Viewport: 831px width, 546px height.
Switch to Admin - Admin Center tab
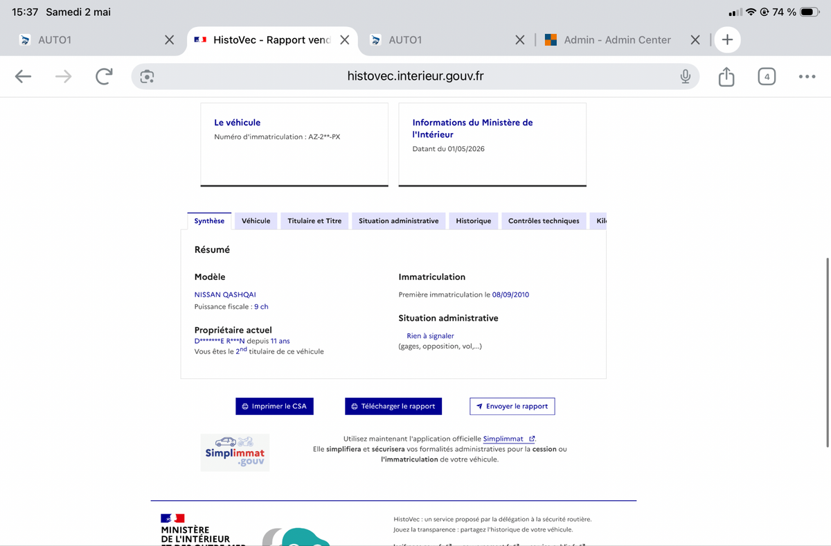(617, 40)
